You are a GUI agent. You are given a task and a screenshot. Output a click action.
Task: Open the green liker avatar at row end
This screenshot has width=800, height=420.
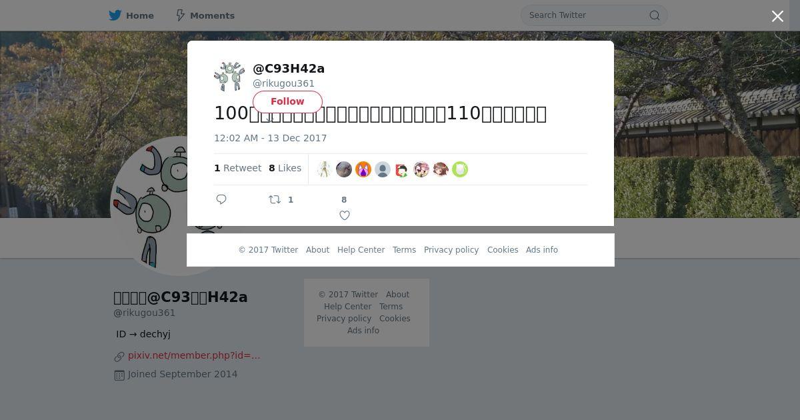click(x=460, y=169)
